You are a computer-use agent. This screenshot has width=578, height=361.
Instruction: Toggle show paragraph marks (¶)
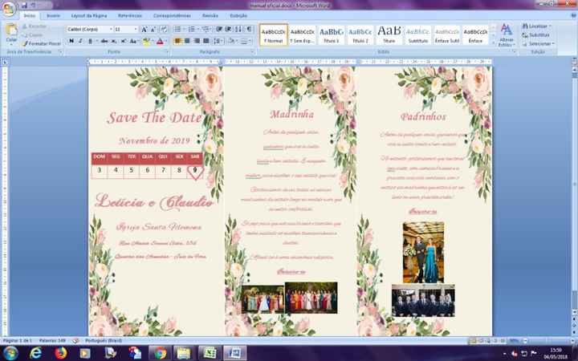click(249, 29)
